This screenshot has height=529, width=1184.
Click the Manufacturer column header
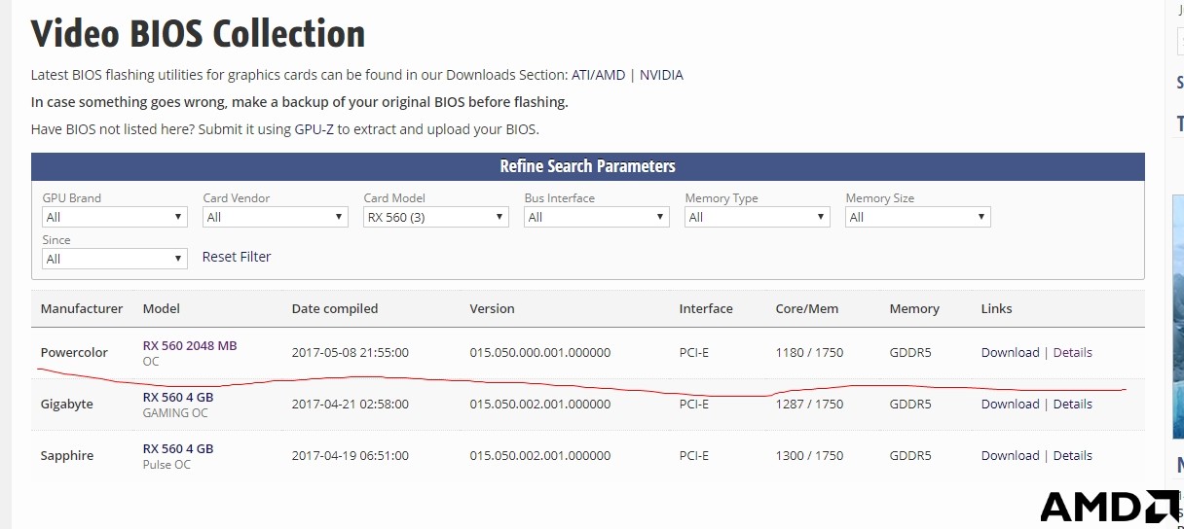(82, 308)
